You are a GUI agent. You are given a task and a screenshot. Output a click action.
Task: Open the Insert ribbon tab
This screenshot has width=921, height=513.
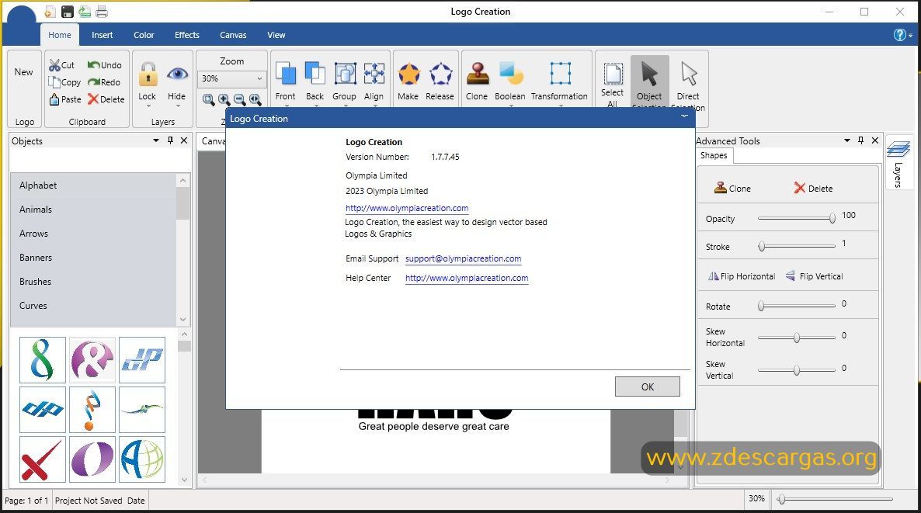103,35
